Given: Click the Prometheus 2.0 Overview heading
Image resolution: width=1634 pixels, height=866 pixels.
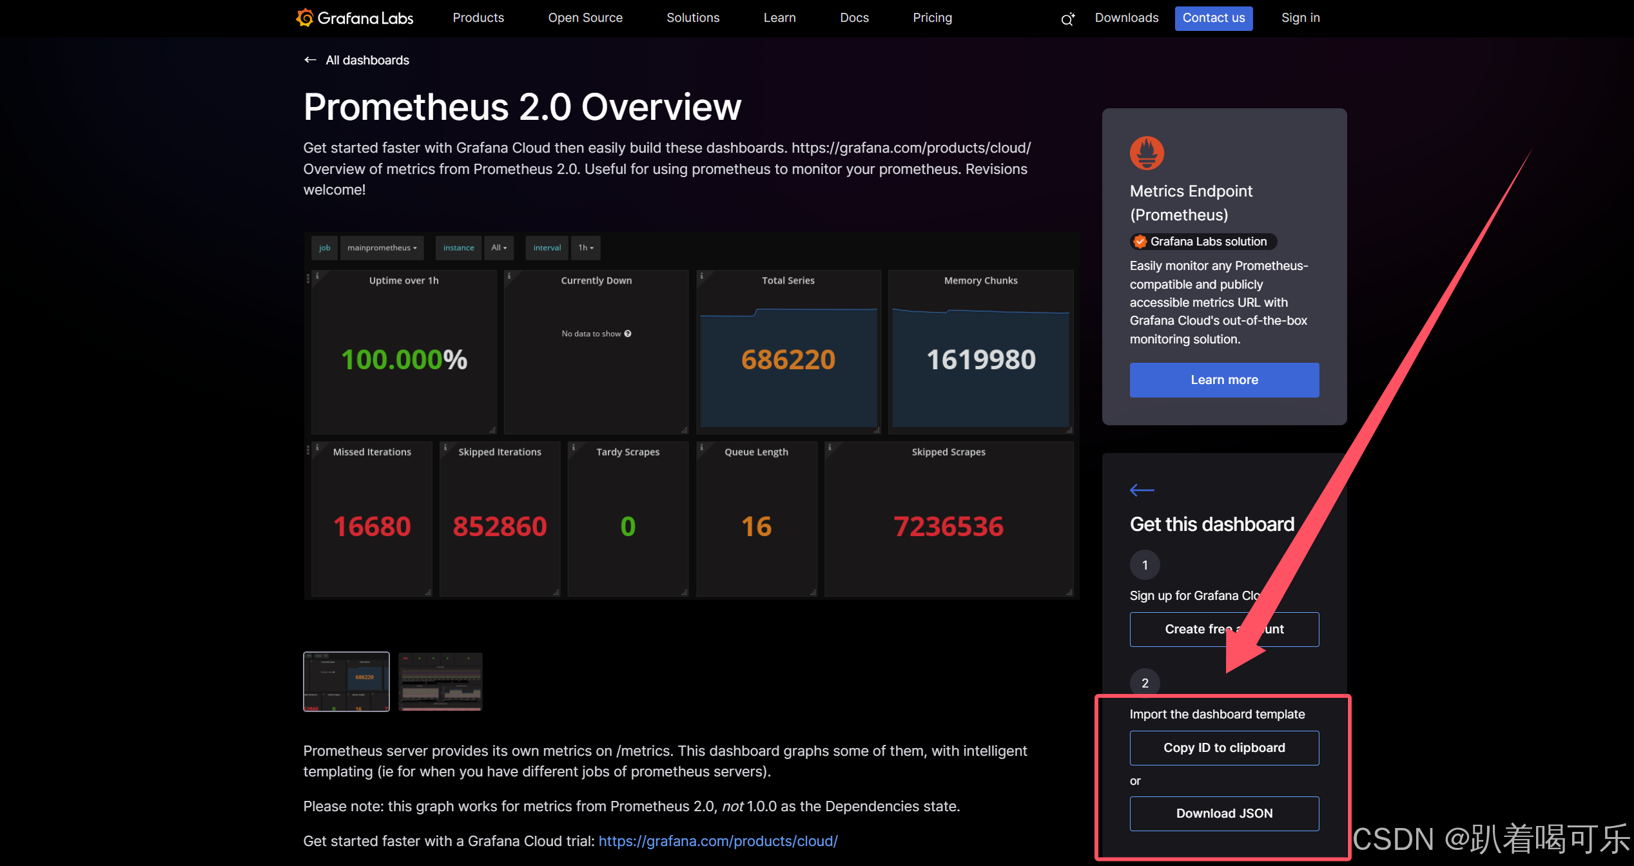Looking at the screenshot, I should 522,107.
